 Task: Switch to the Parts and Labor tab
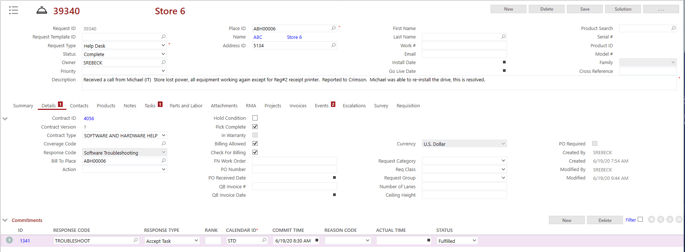[x=186, y=105]
